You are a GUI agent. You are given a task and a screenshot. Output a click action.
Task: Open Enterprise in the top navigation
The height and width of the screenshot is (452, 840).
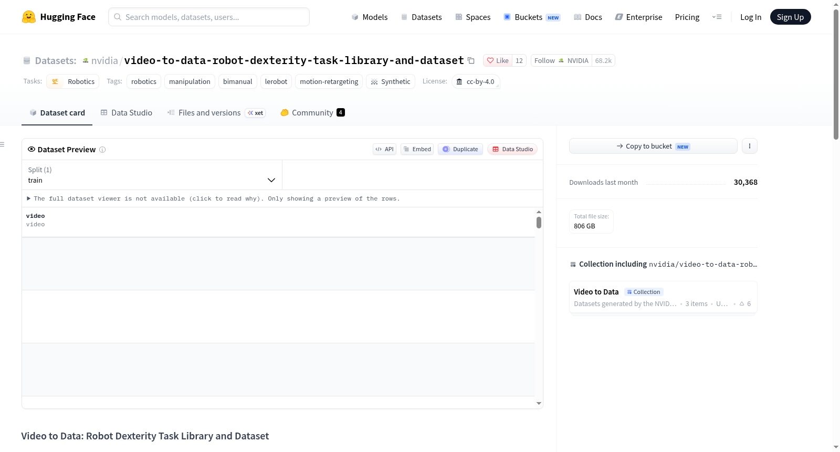click(x=638, y=17)
